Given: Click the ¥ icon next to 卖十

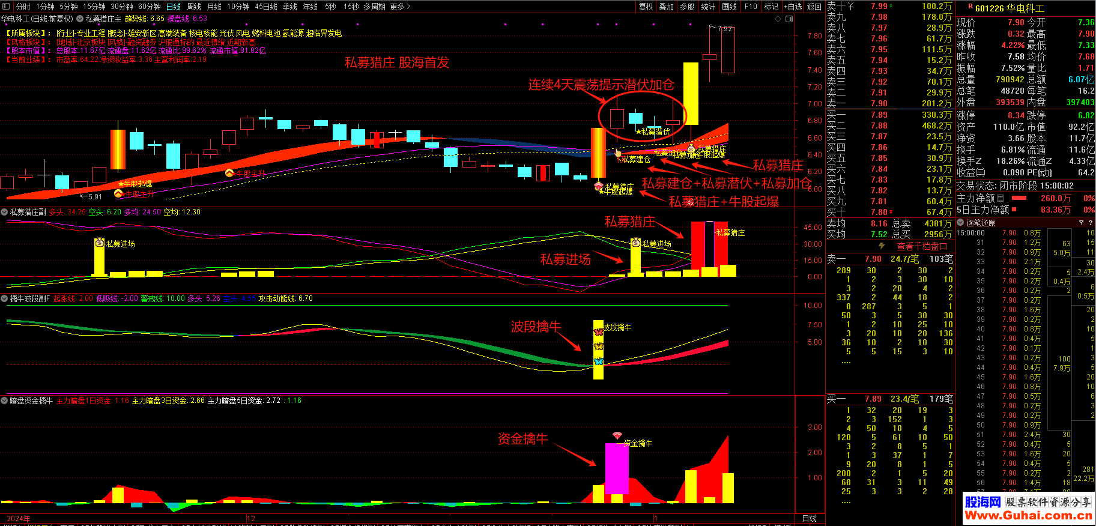Looking at the screenshot, I should [x=850, y=6].
